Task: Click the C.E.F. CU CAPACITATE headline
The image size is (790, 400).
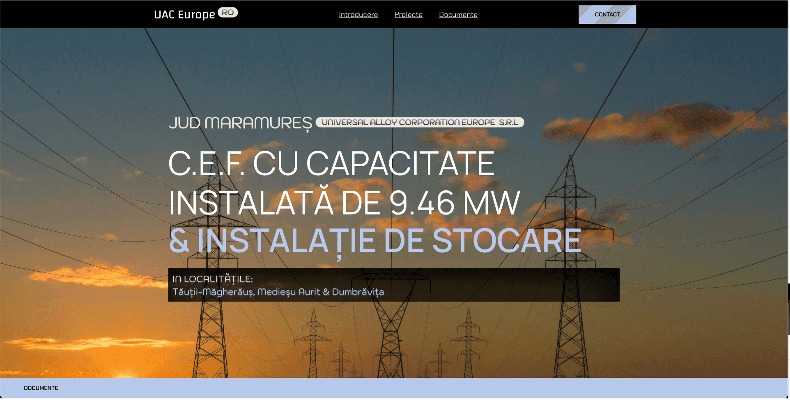Action: [331, 164]
